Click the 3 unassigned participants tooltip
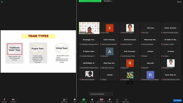 [x=101, y=94]
